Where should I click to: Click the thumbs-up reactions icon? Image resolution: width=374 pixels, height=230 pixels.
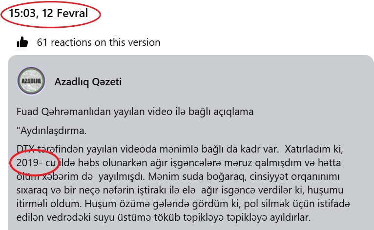pos(22,42)
